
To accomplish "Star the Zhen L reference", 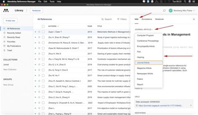I will point(39,108).
